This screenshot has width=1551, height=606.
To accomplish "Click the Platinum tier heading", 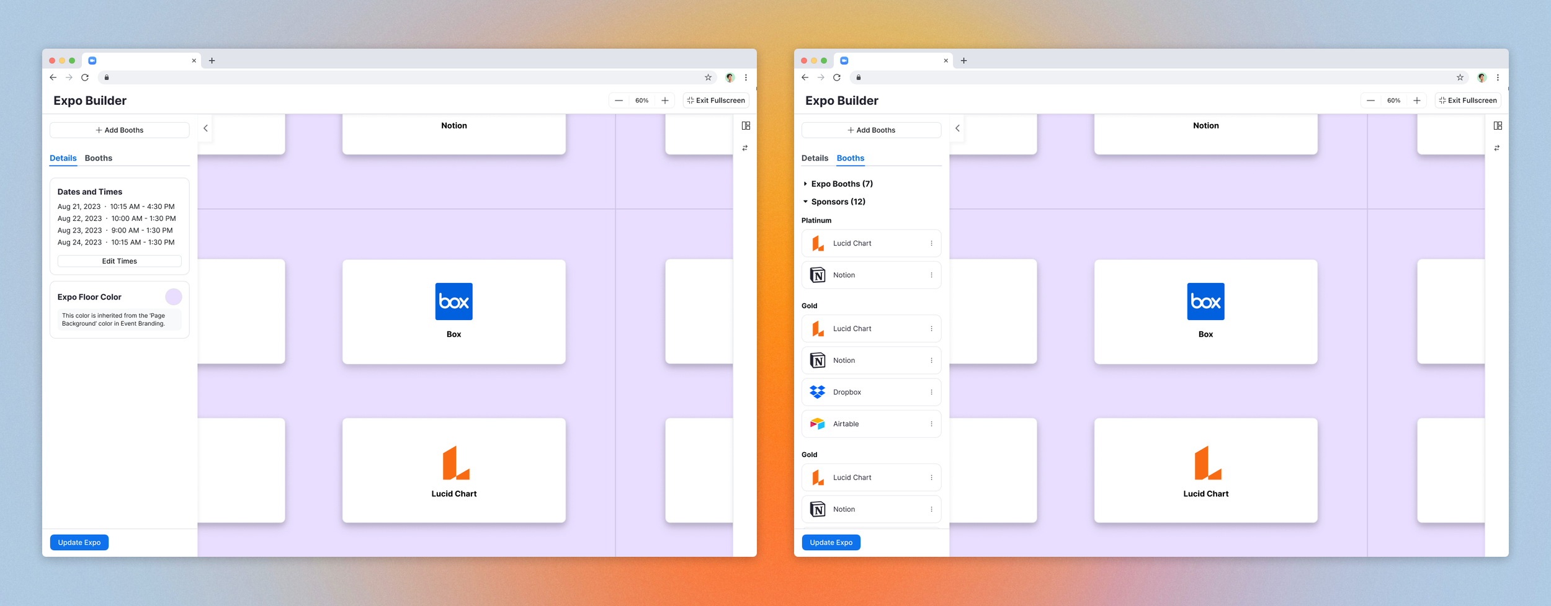I will 816,221.
